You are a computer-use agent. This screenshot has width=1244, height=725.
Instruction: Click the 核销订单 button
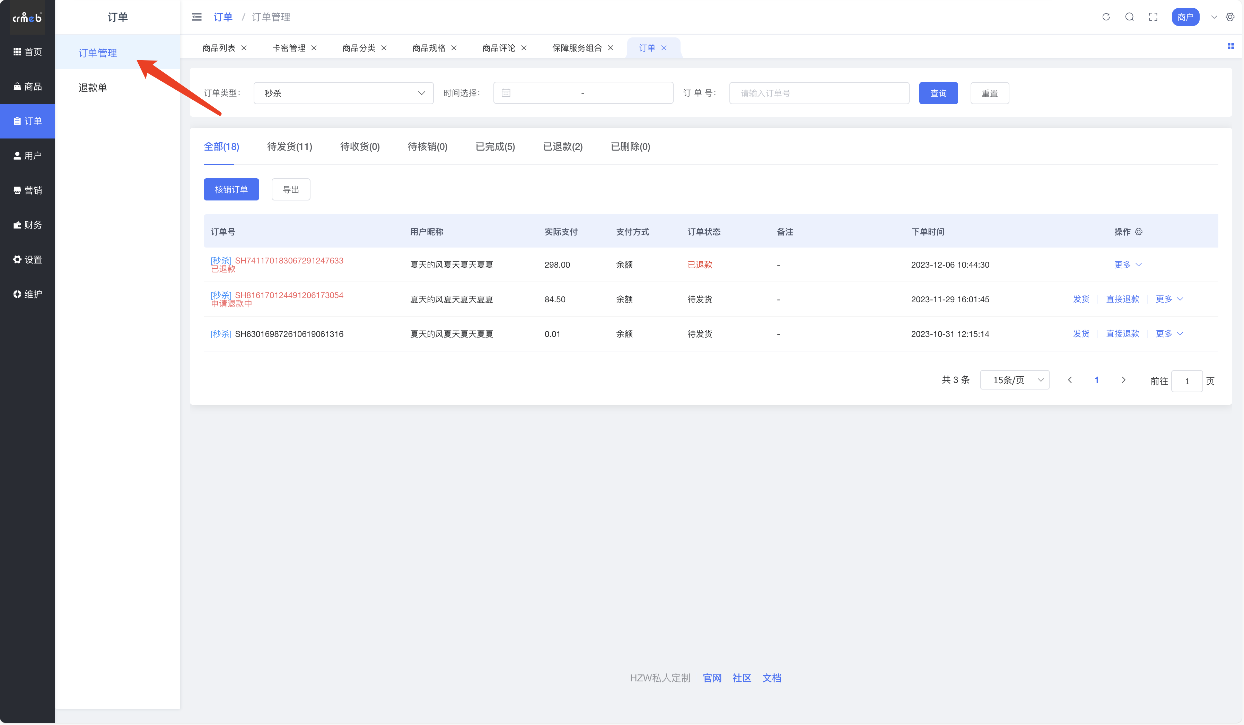point(231,189)
